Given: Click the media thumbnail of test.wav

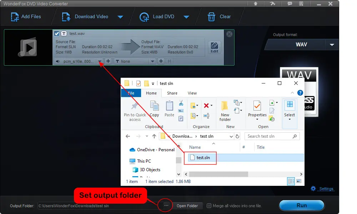Looking at the screenshot, I should [x=28, y=47].
